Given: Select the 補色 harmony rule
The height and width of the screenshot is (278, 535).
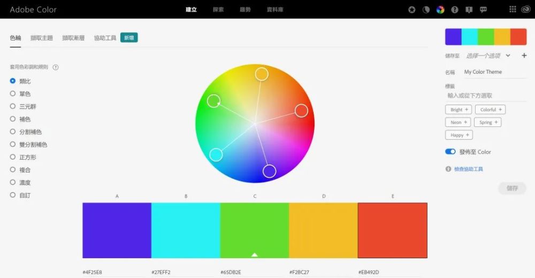Looking at the screenshot, I should 13,119.
